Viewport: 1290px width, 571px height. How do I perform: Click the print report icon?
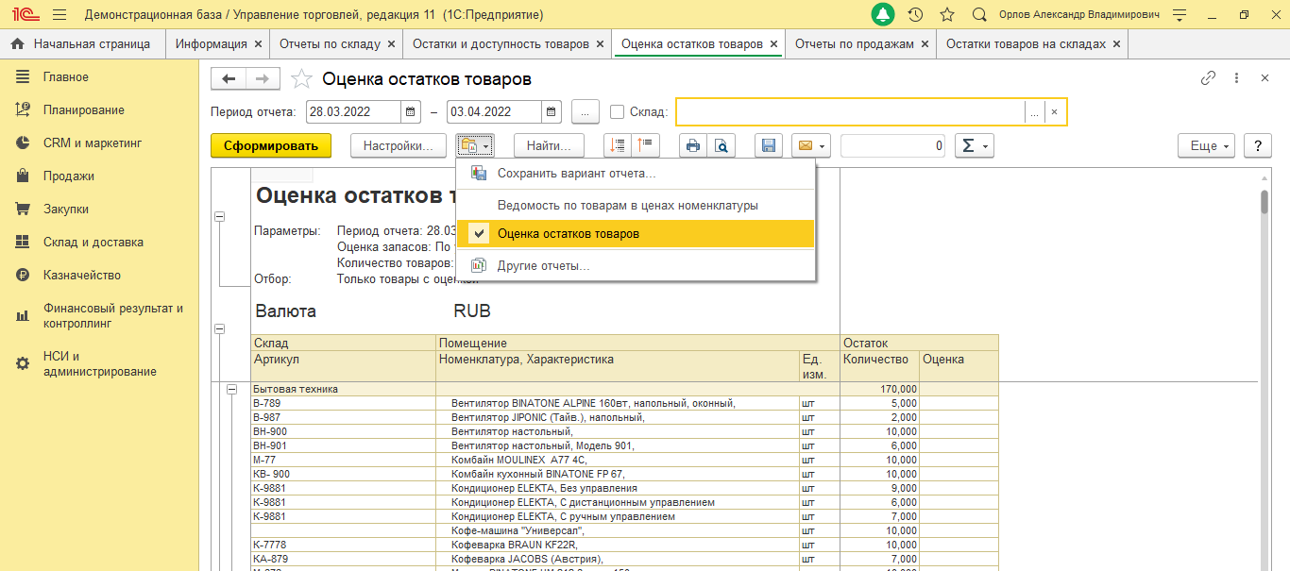click(x=693, y=145)
